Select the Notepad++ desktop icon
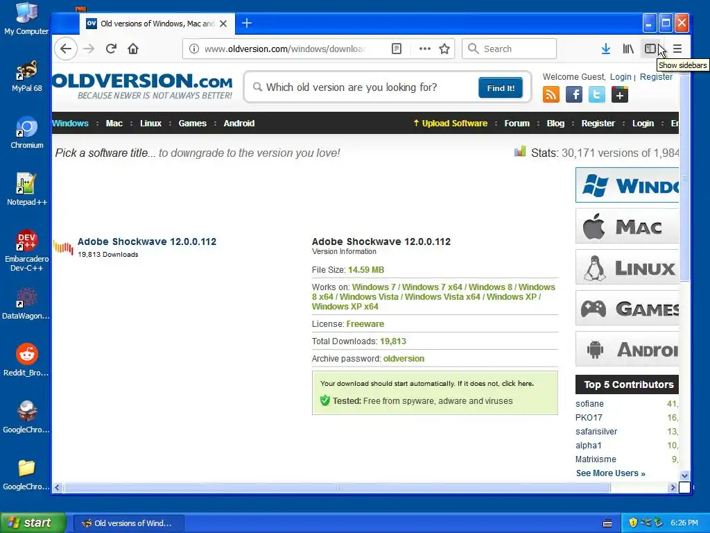This screenshot has height=533, width=710. (x=27, y=190)
